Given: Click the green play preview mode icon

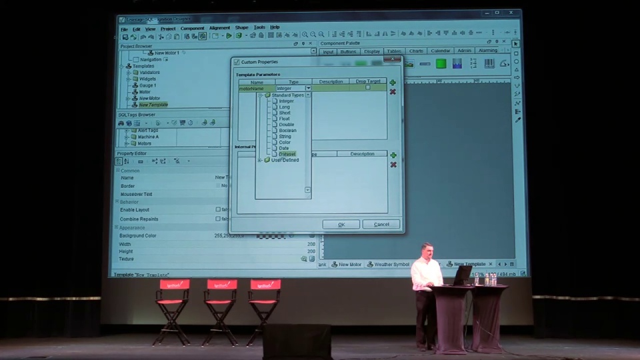Looking at the screenshot, I should (229, 36).
